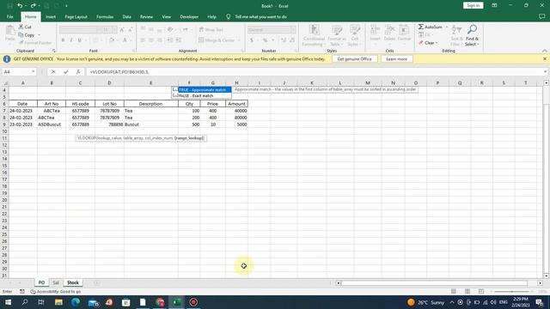Viewport: 550px width, 309px height.
Task: Switch to the Stock sheet tab
Action: [73, 282]
